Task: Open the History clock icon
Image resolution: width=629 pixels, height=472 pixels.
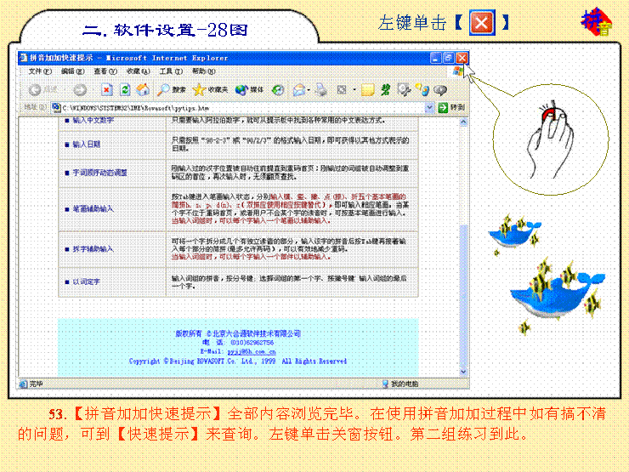Action: [278, 90]
